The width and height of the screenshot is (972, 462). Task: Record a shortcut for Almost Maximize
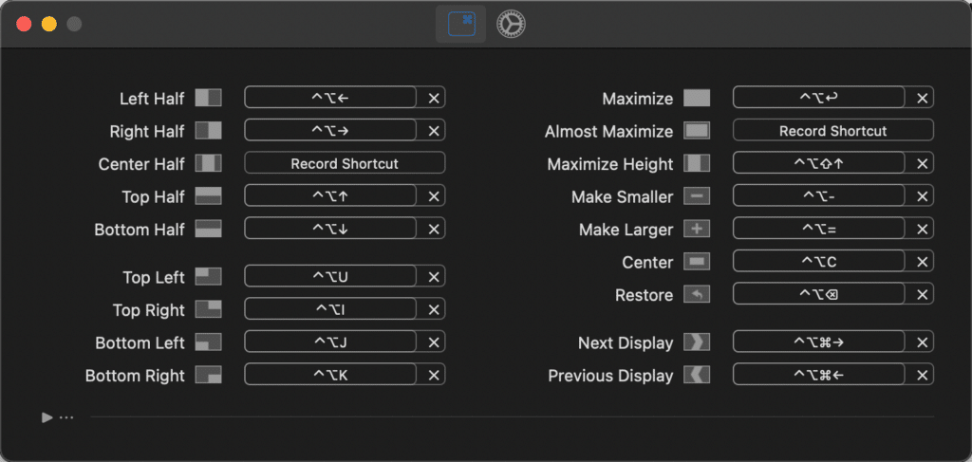pyautogui.click(x=832, y=131)
